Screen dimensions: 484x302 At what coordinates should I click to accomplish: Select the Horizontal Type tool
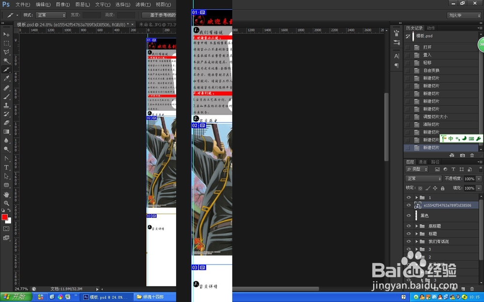pyautogui.click(x=6, y=167)
